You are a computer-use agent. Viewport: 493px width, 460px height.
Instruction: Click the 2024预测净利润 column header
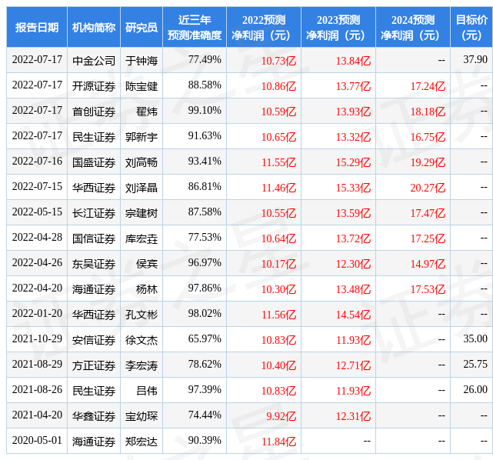[x=413, y=28]
